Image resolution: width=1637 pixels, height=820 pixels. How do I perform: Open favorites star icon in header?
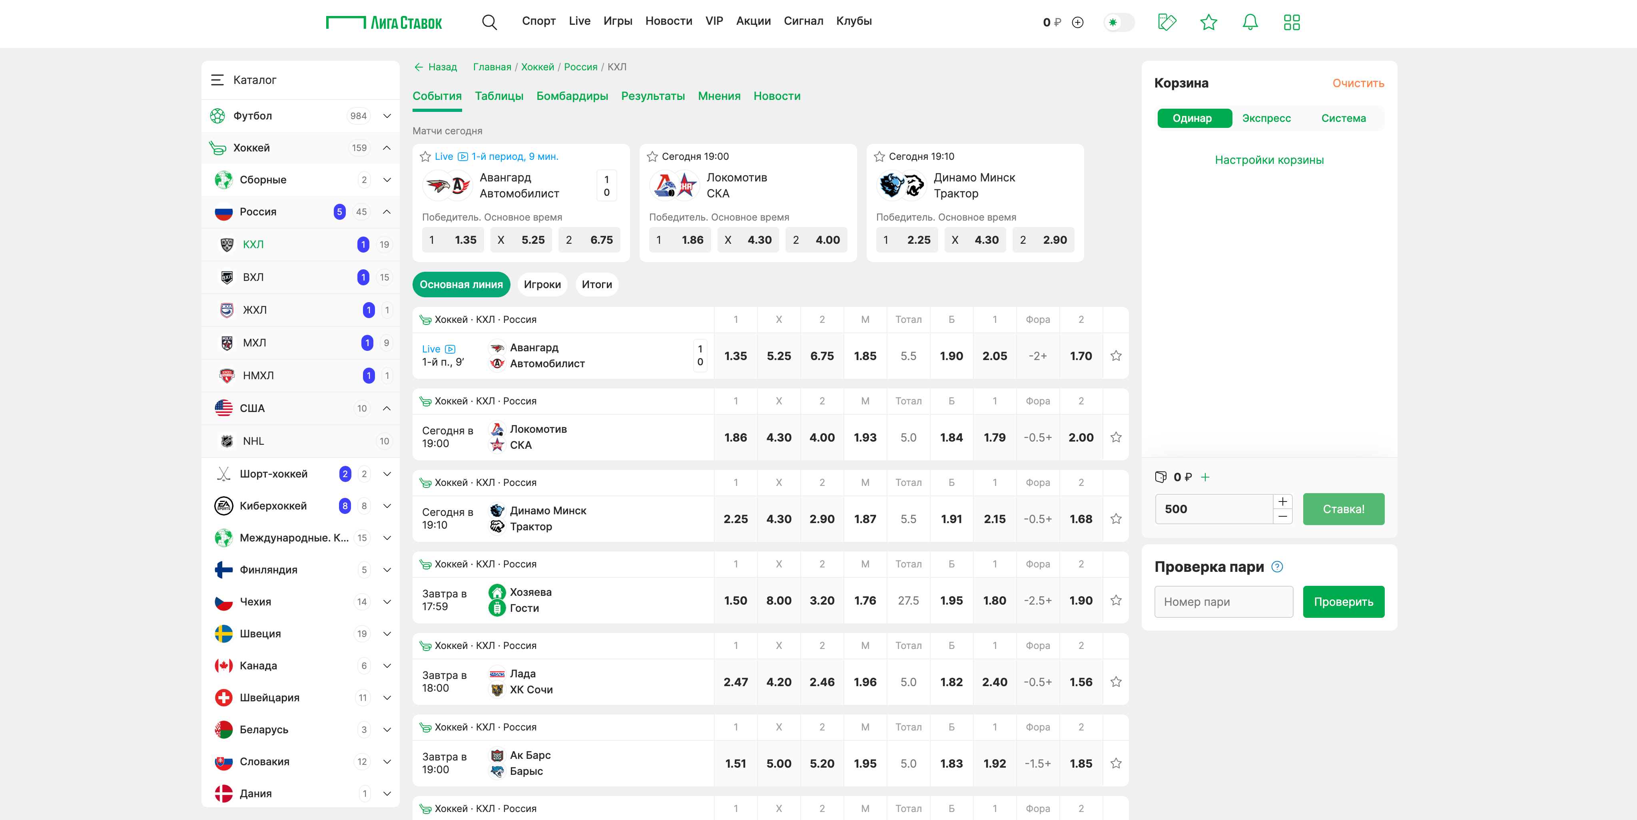pos(1208,22)
